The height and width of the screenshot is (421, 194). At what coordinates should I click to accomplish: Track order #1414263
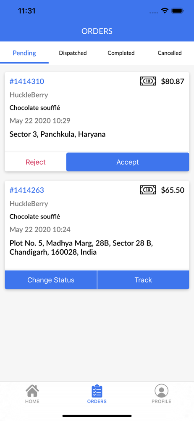click(143, 280)
